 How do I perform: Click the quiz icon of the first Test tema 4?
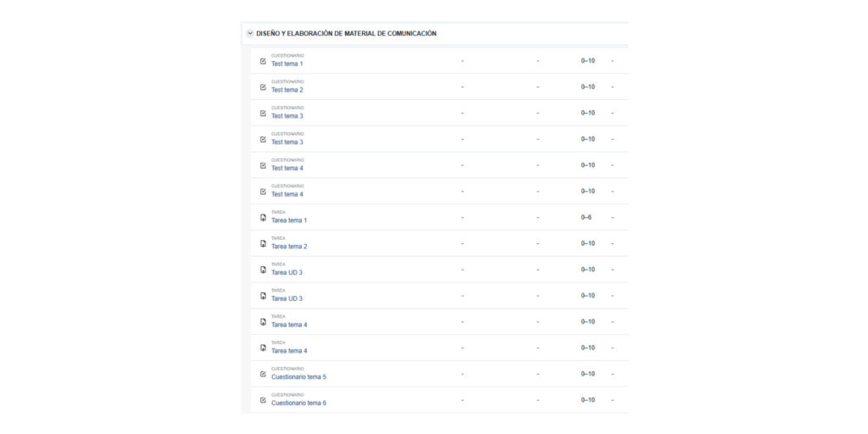[x=263, y=165]
